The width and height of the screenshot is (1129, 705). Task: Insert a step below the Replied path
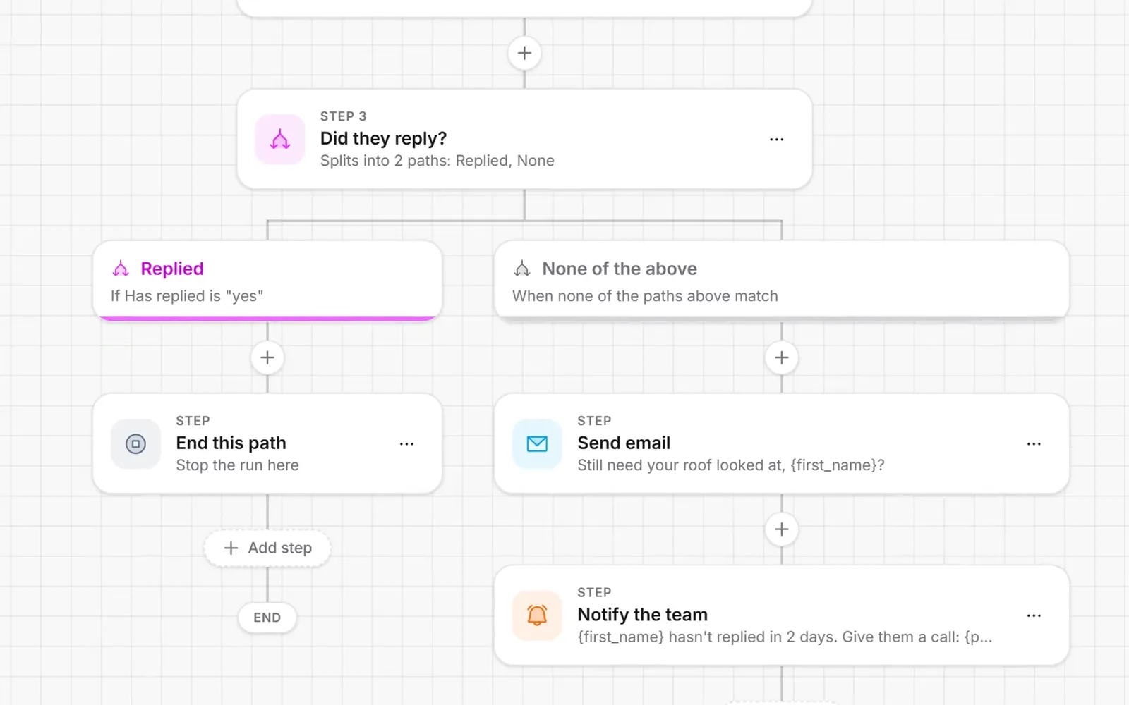click(x=267, y=357)
